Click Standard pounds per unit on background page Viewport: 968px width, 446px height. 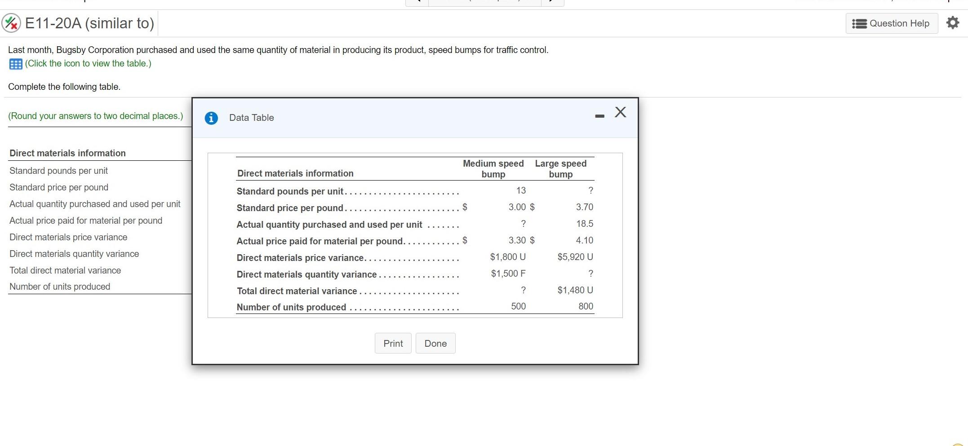pyautogui.click(x=58, y=171)
